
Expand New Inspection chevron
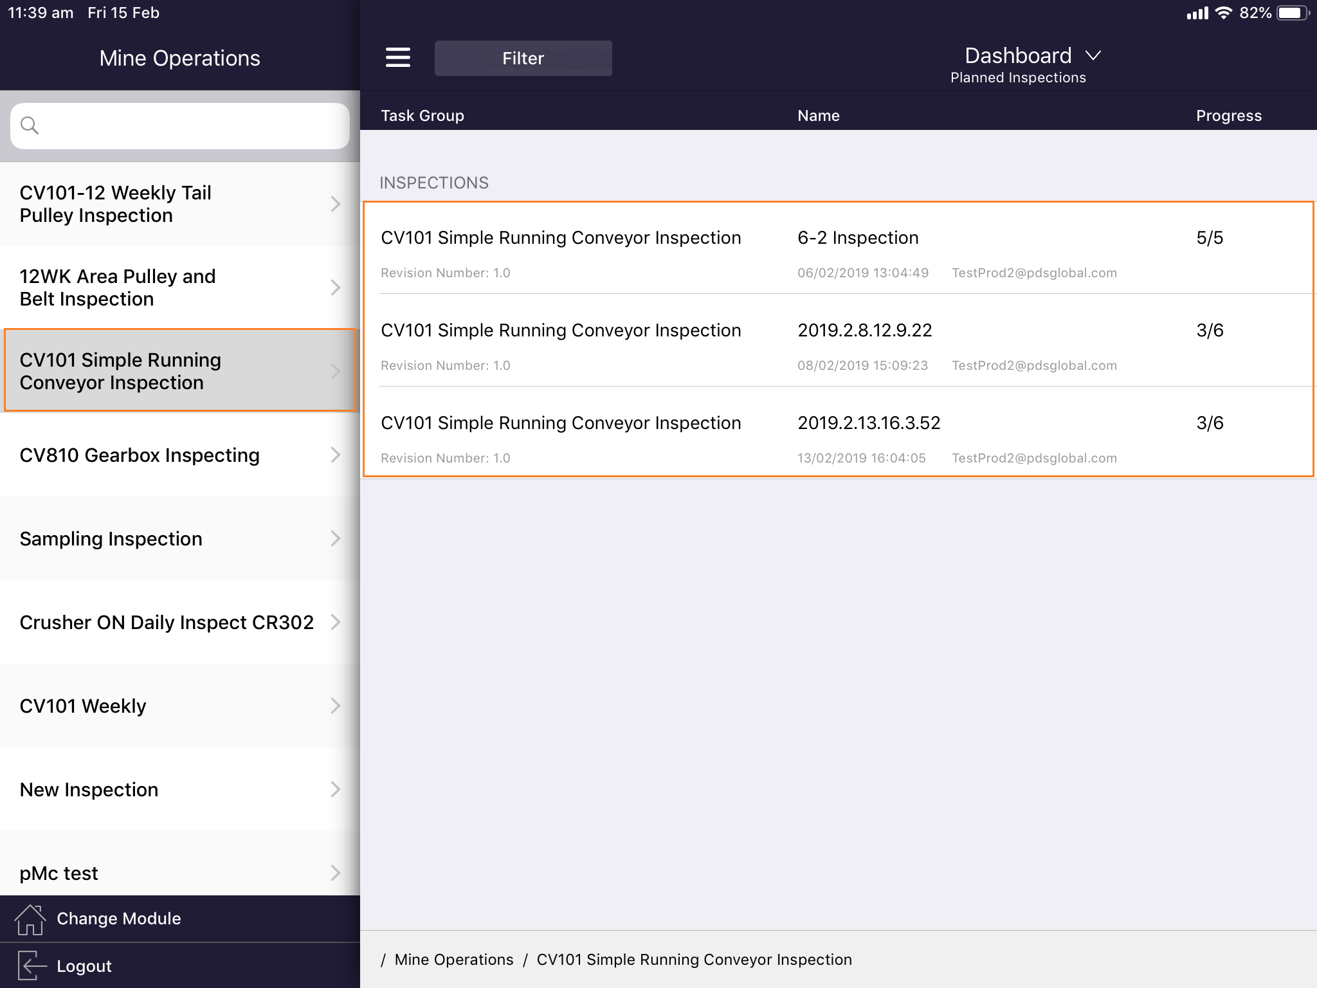coord(335,789)
